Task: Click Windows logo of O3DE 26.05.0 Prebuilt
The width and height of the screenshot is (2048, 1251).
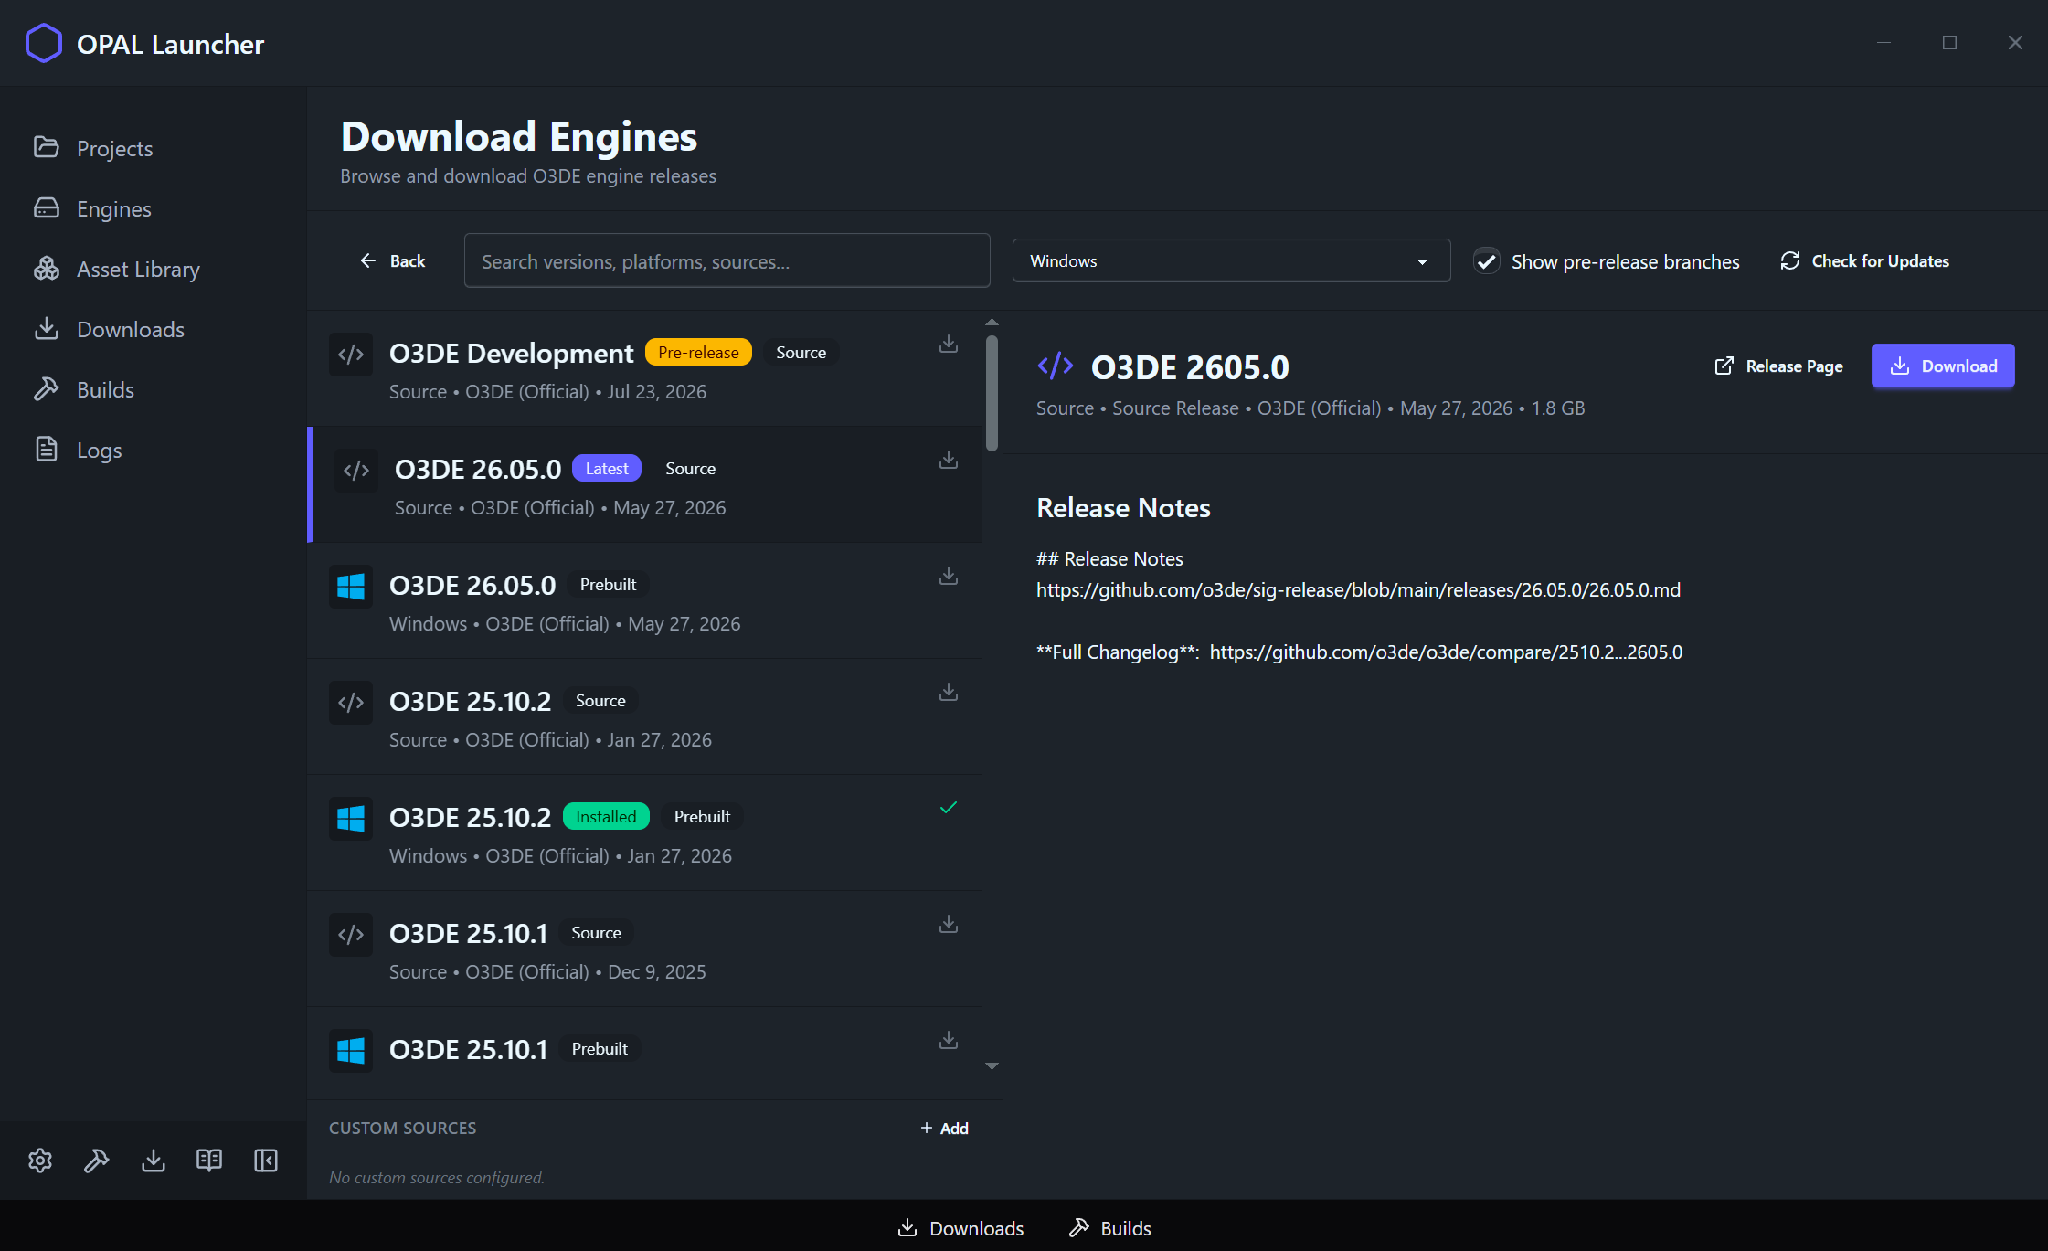Action: point(351,587)
